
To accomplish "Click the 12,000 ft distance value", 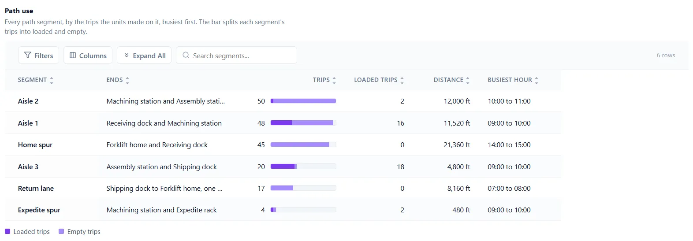I will click(x=457, y=101).
